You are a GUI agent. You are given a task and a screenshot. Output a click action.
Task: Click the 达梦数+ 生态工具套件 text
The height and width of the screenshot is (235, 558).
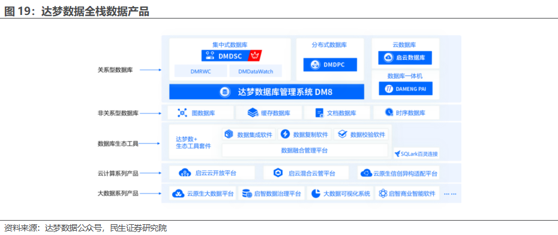(193, 142)
